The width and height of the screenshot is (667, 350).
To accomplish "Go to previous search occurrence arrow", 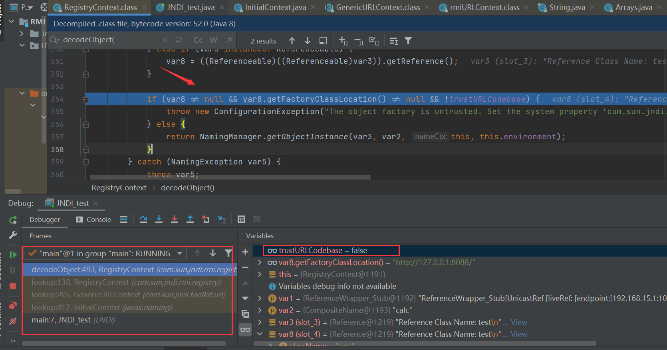I will [x=292, y=41].
